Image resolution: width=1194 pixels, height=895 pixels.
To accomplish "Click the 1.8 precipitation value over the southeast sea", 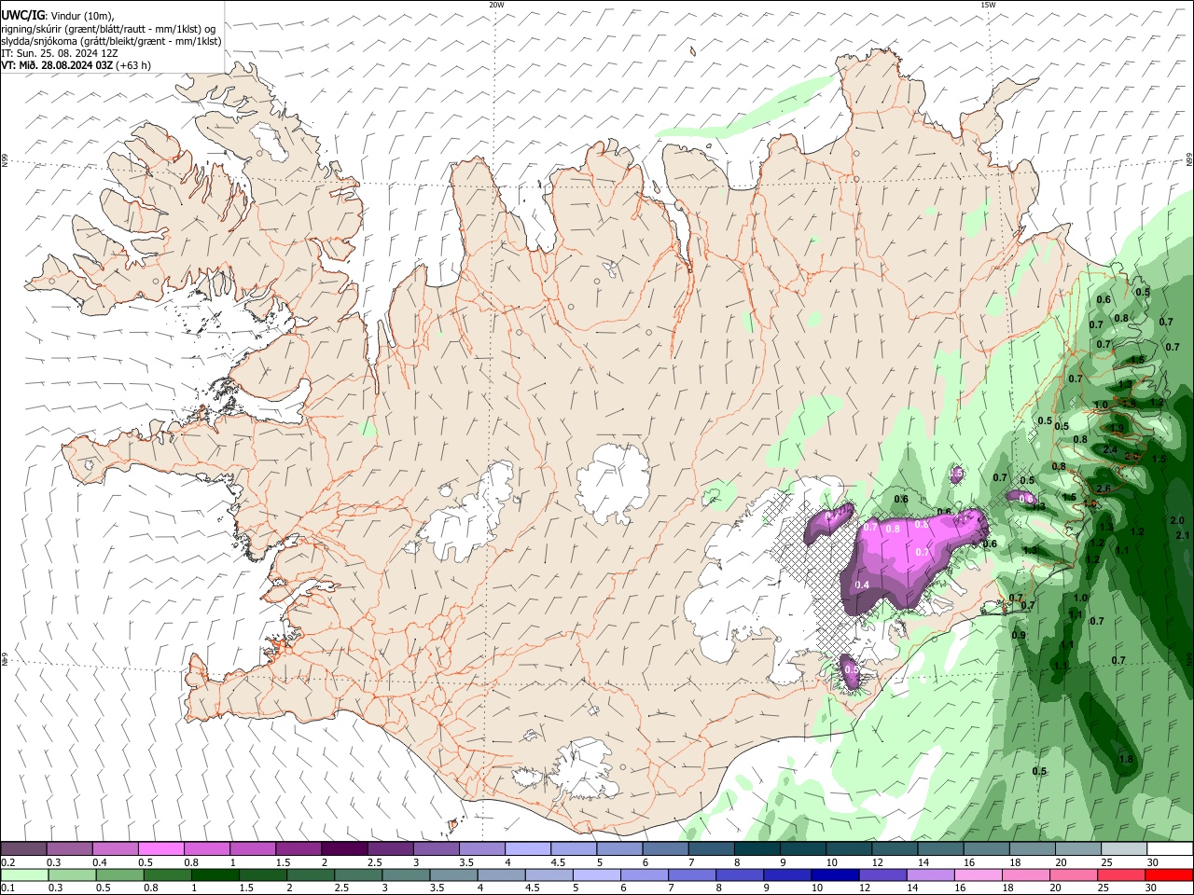I will pos(1126,760).
